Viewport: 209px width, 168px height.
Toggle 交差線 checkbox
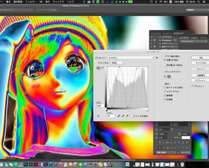[165, 99]
